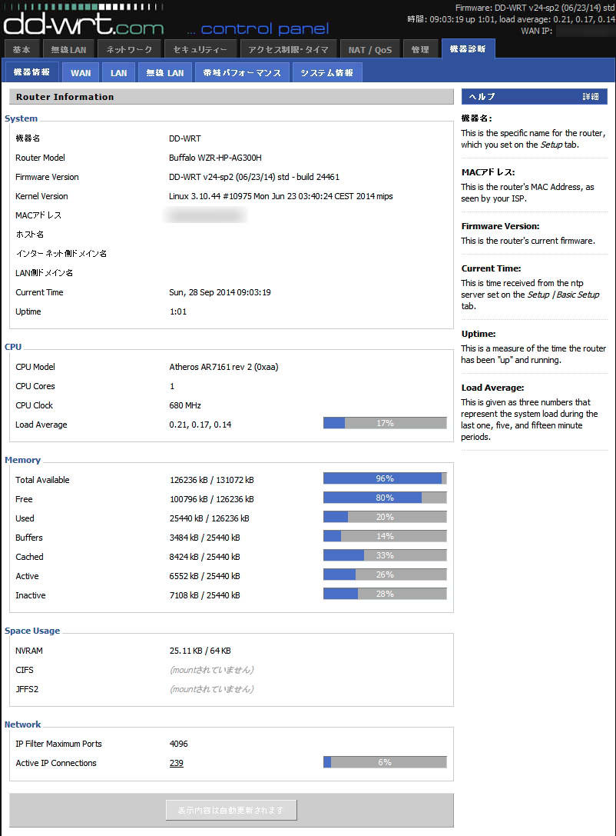Click the Inactive value 7108 kB / 25440 kB
Screen dimensions: 616x836
(x=204, y=595)
